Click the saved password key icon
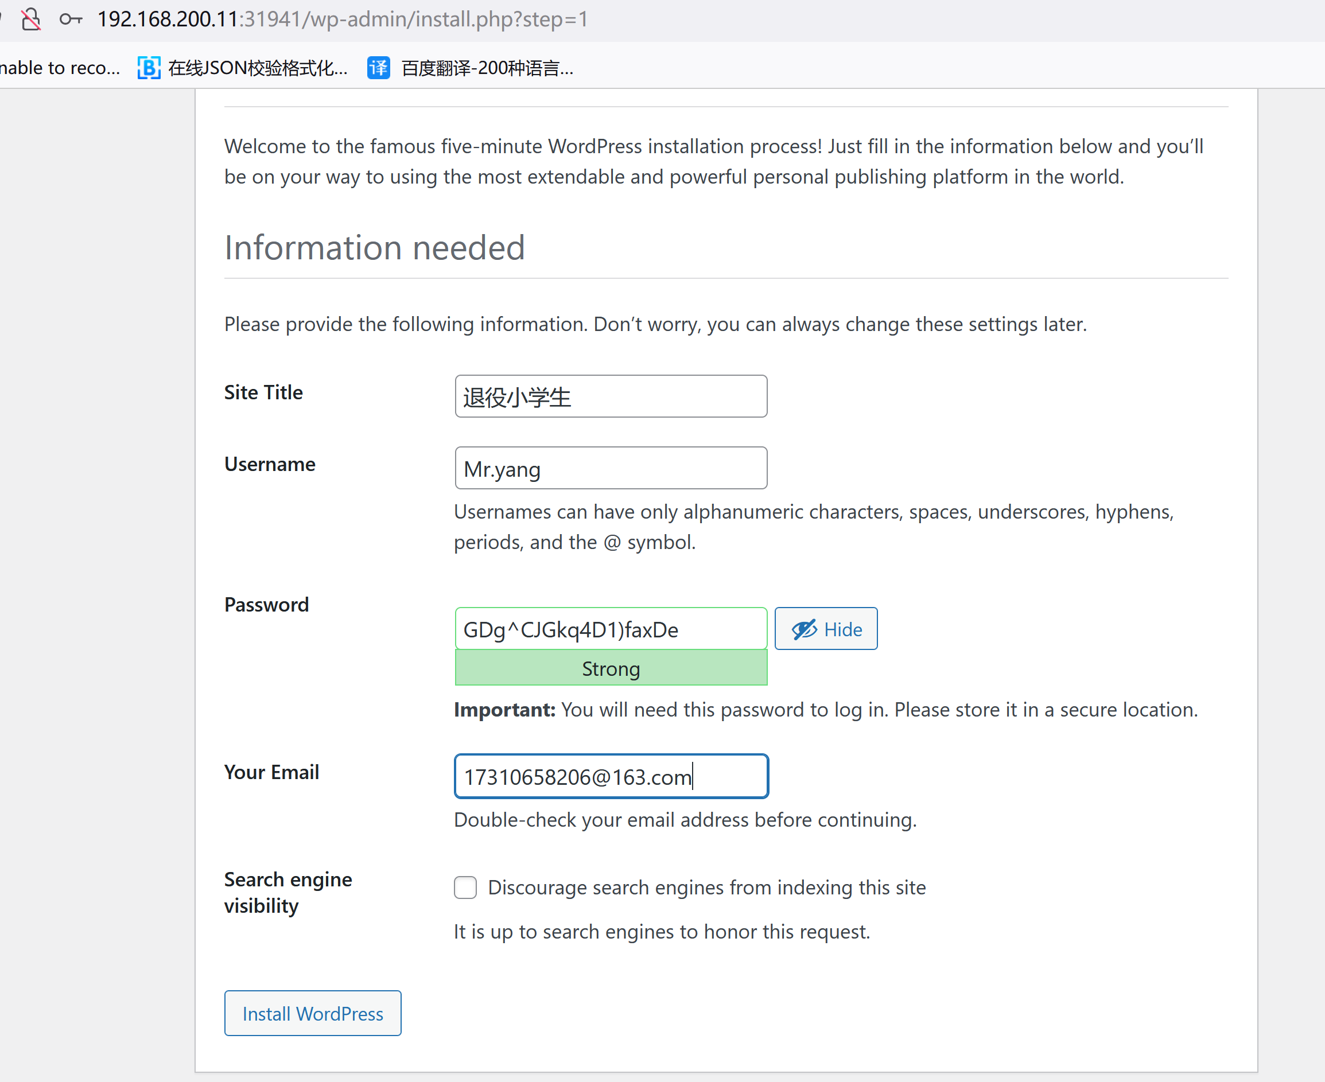This screenshot has height=1082, width=1325. (x=71, y=20)
